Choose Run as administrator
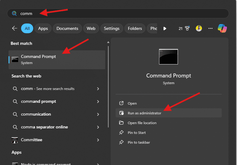 (144, 113)
